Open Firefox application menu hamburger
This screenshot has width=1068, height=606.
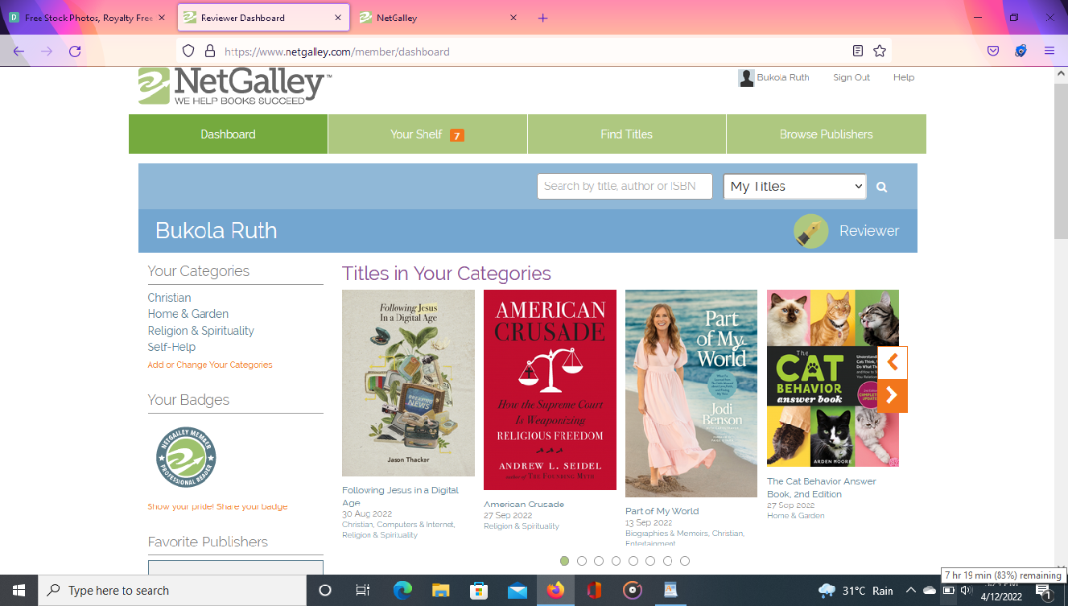click(x=1049, y=52)
